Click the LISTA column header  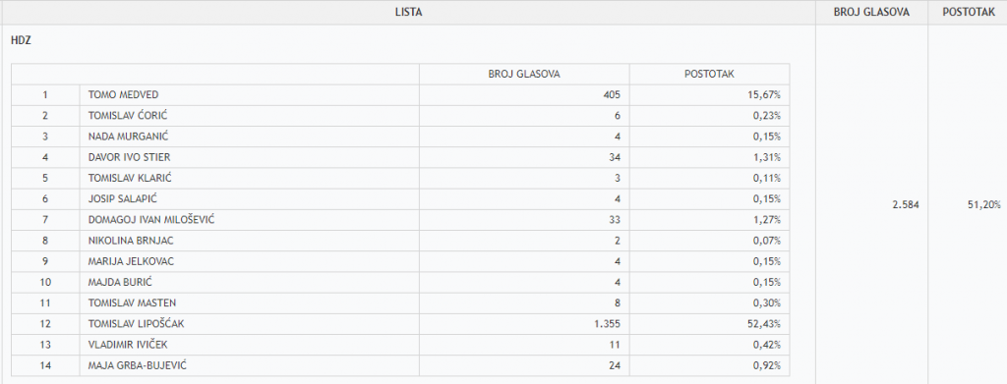coord(408,12)
